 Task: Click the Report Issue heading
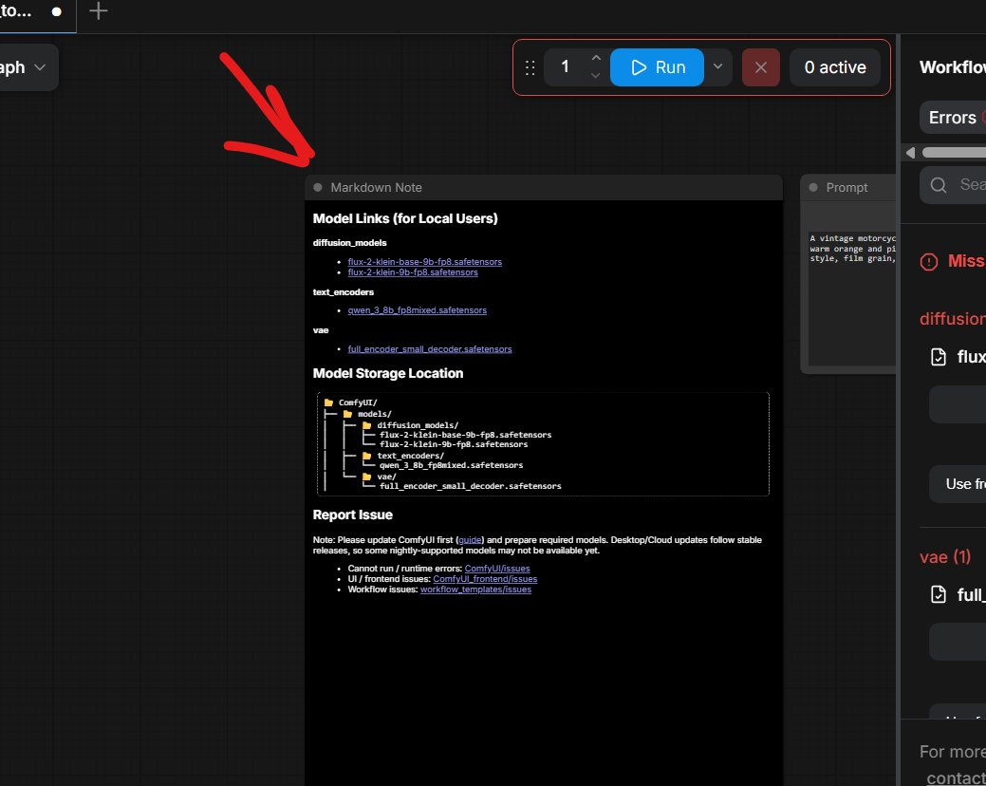[x=353, y=515]
